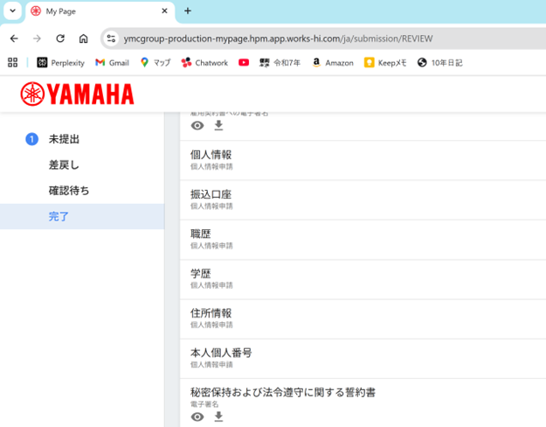
Task: Click the top download icon
Action: point(218,126)
